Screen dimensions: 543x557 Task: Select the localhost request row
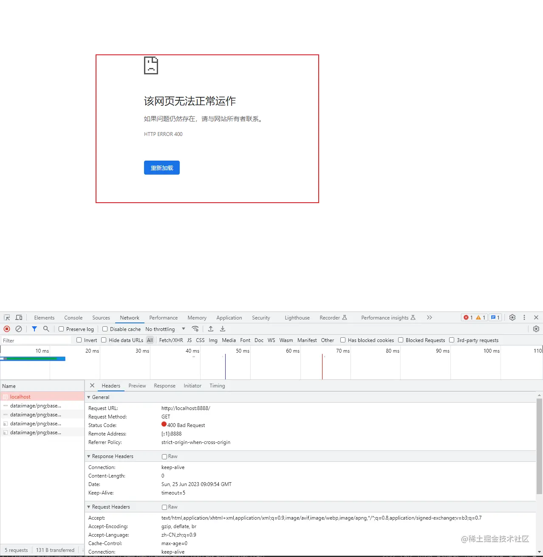[x=42, y=397]
